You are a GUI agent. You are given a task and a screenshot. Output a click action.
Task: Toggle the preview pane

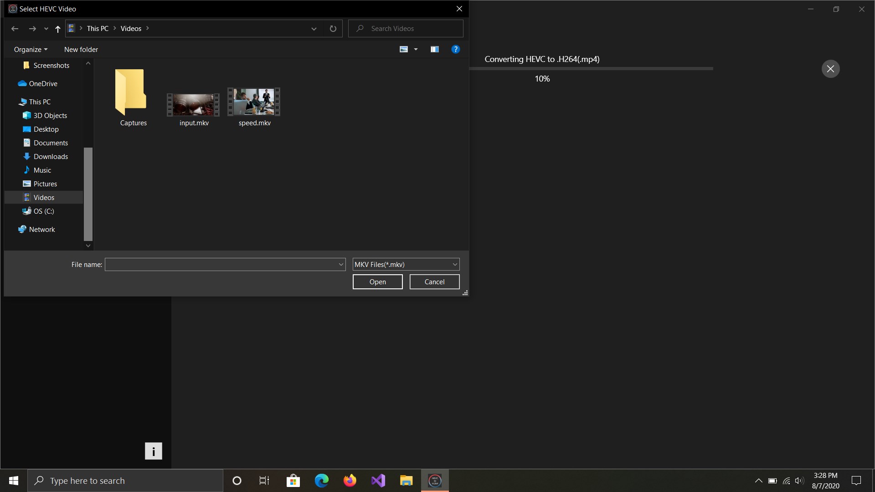(x=435, y=49)
